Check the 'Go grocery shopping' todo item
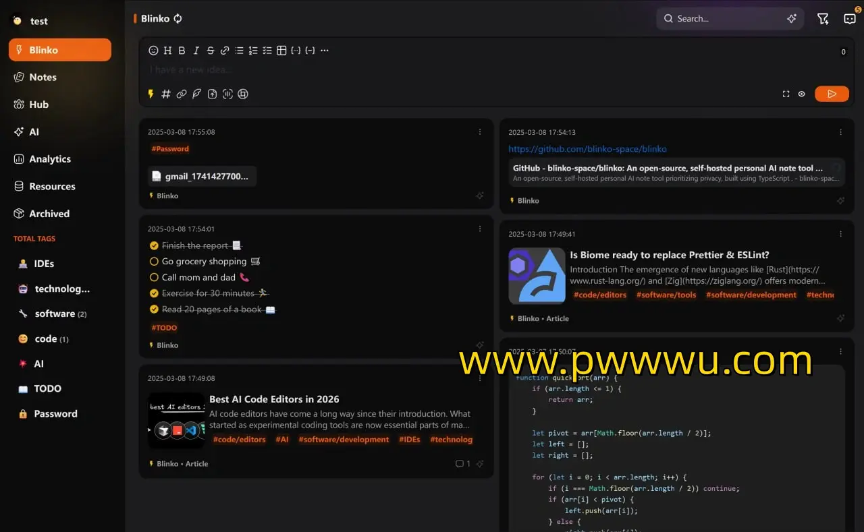 154,262
